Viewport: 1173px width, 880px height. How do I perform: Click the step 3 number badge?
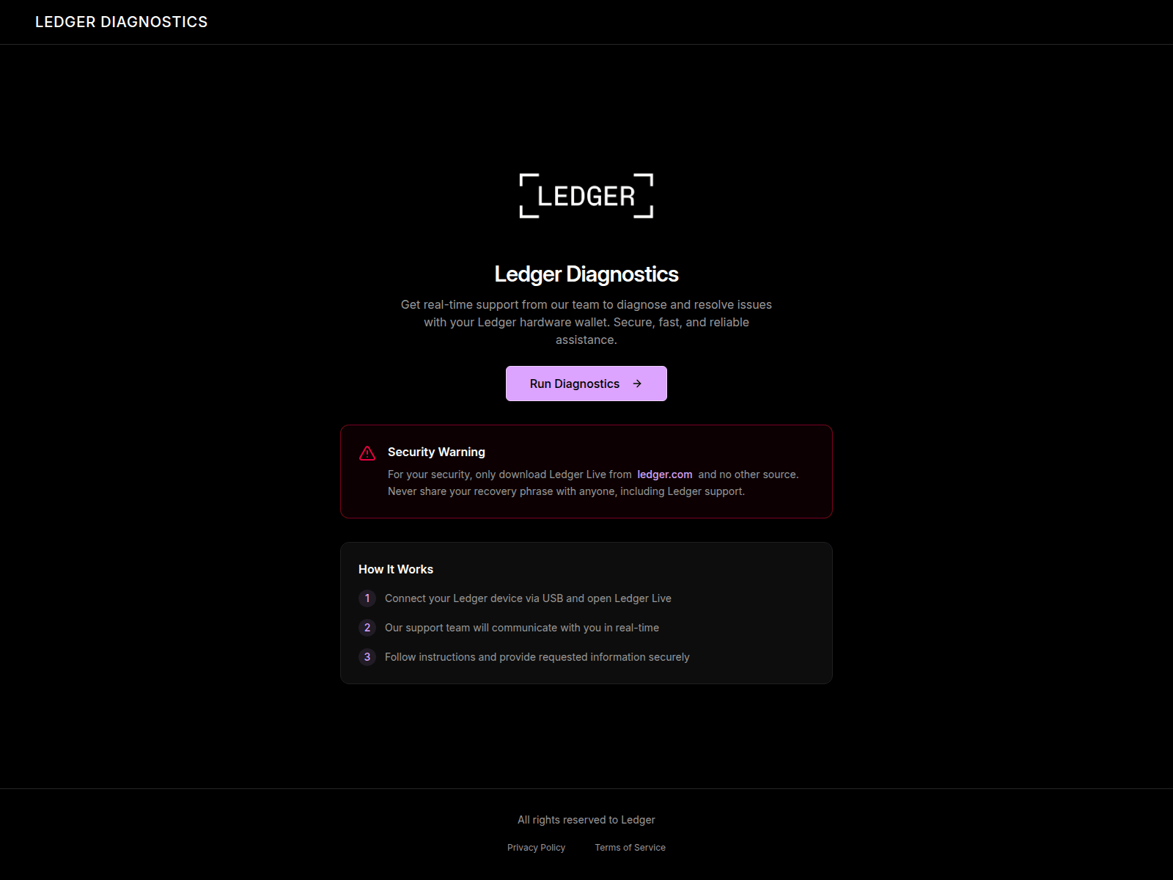[x=367, y=657]
